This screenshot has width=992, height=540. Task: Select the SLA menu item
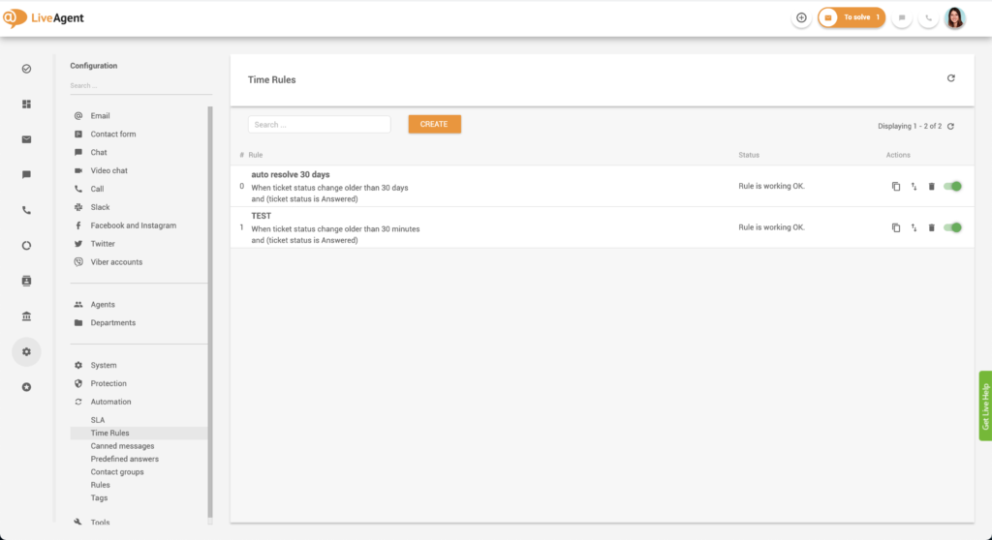(x=98, y=420)
